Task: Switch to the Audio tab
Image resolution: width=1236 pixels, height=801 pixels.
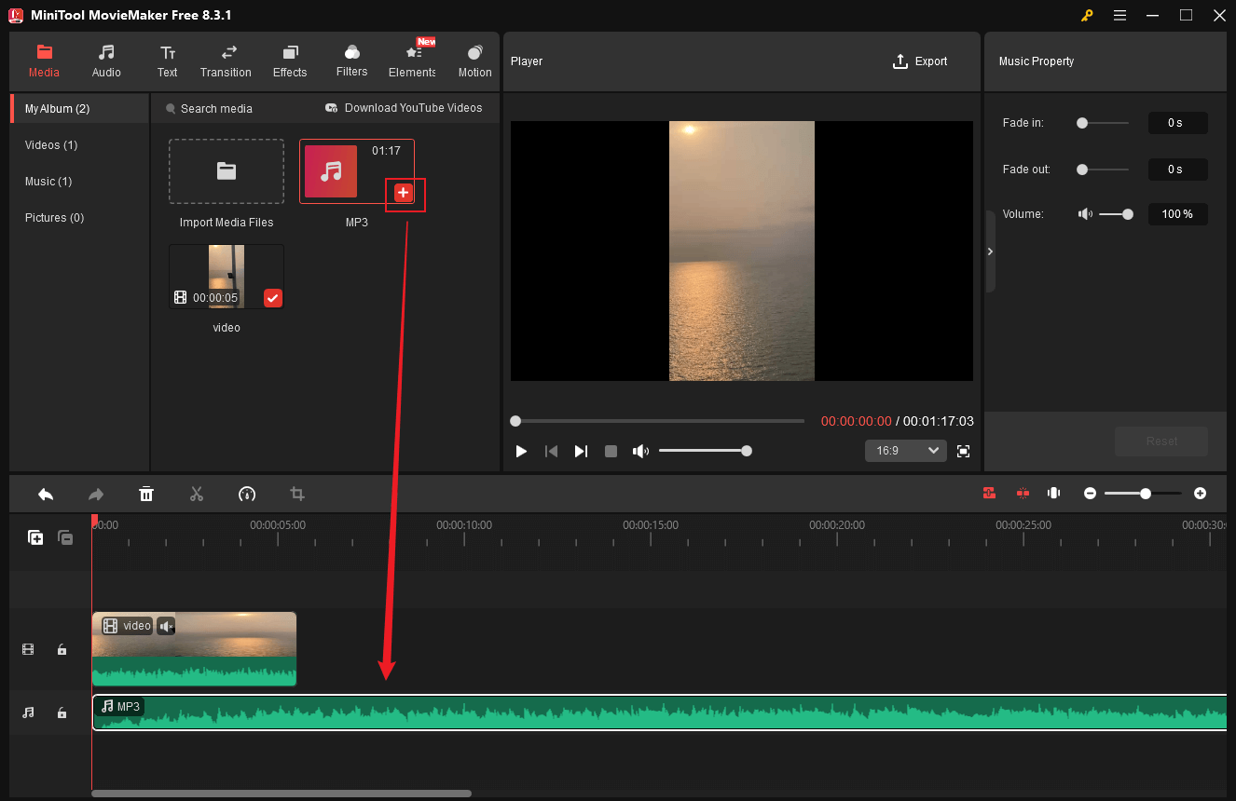Action: coord(106,61)
